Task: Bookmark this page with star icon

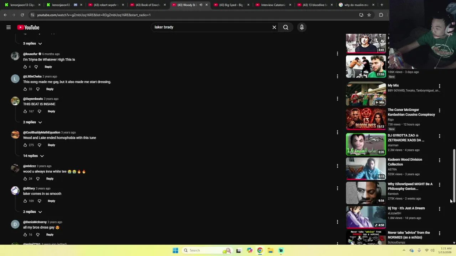Action: point(369,15)
